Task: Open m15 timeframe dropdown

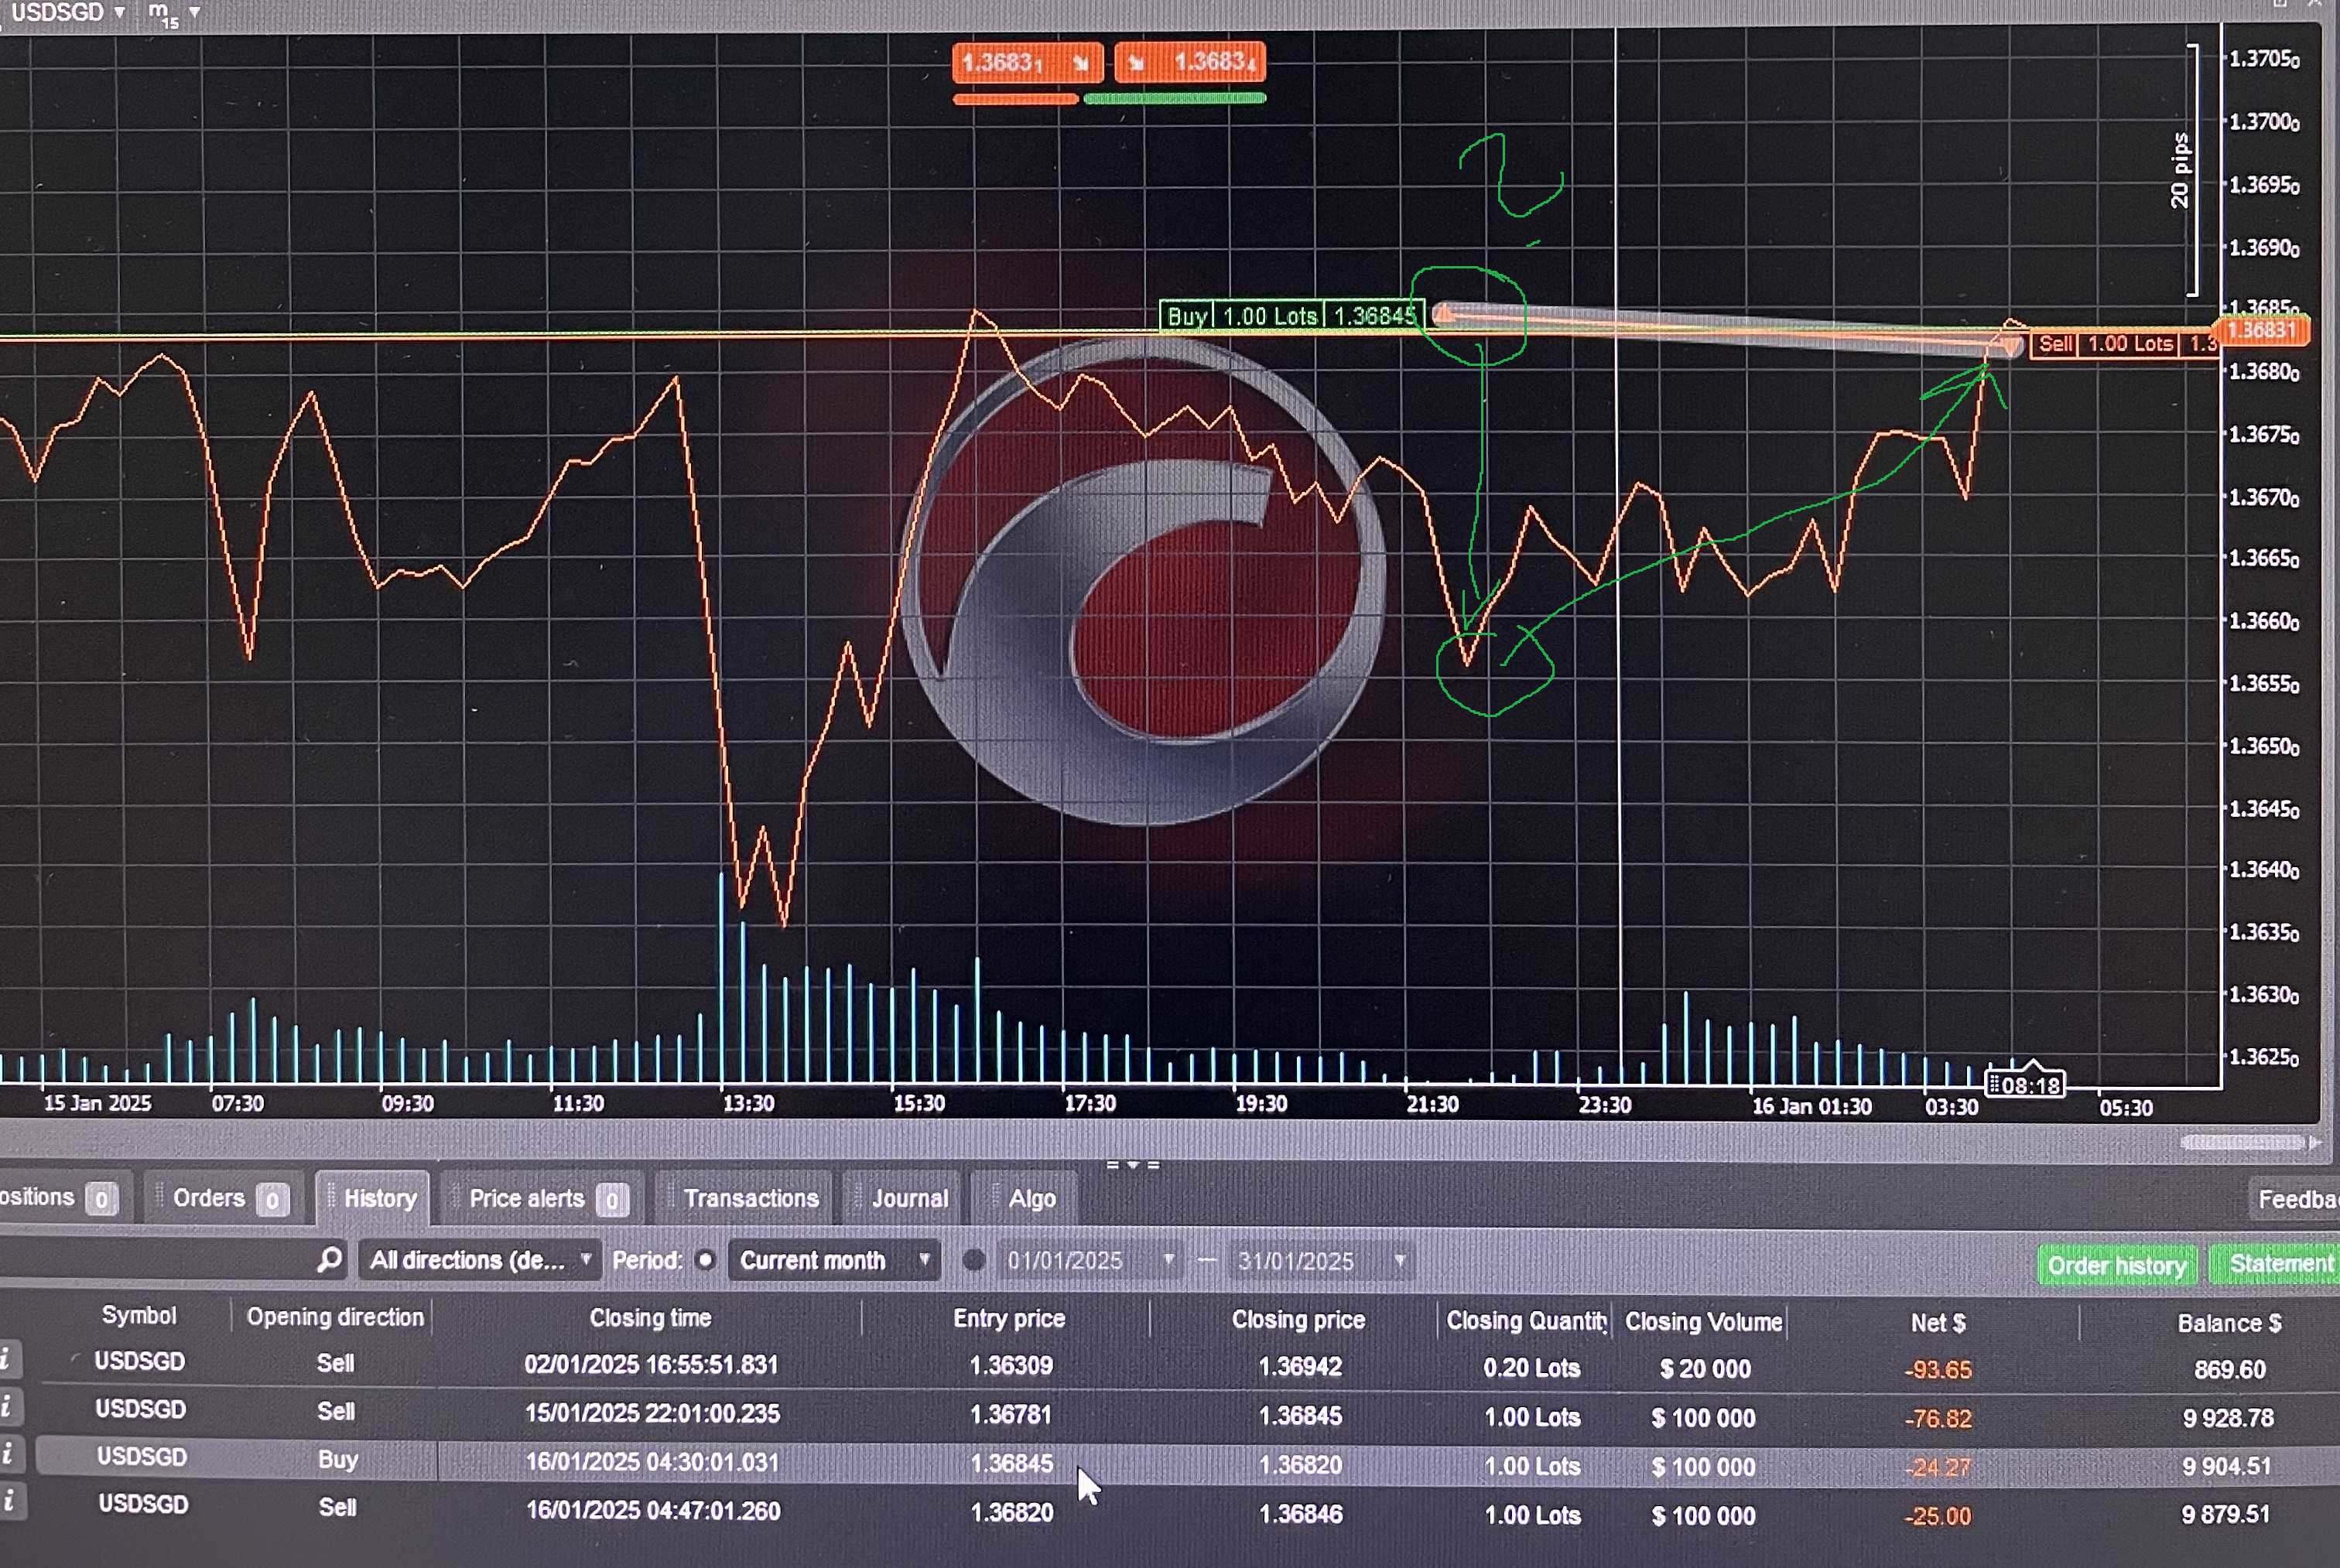Action: 174,13
